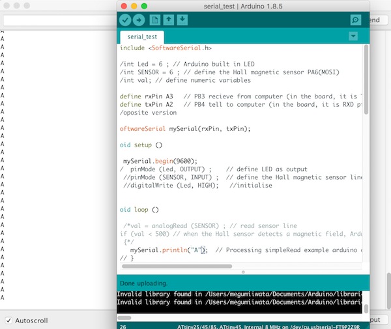
Task: Toggle Autoscroll checkbox in serial monitor
Action: [8, 321]
